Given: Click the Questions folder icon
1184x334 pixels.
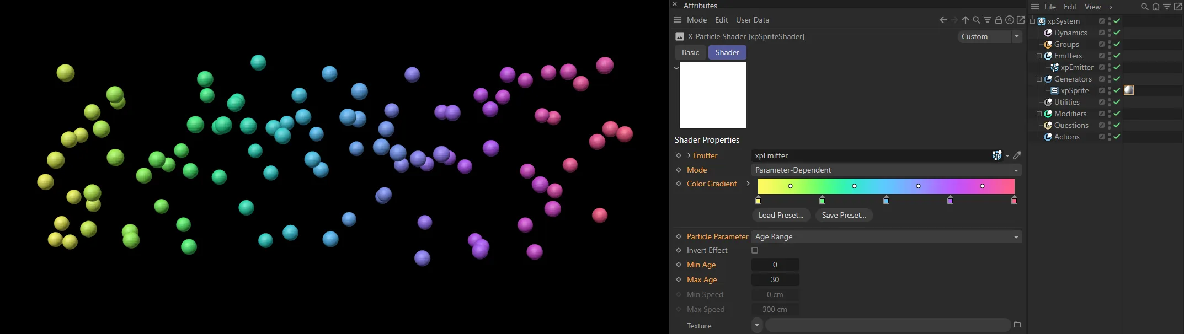Looking at the screenshot, I should click(1048, 125).
